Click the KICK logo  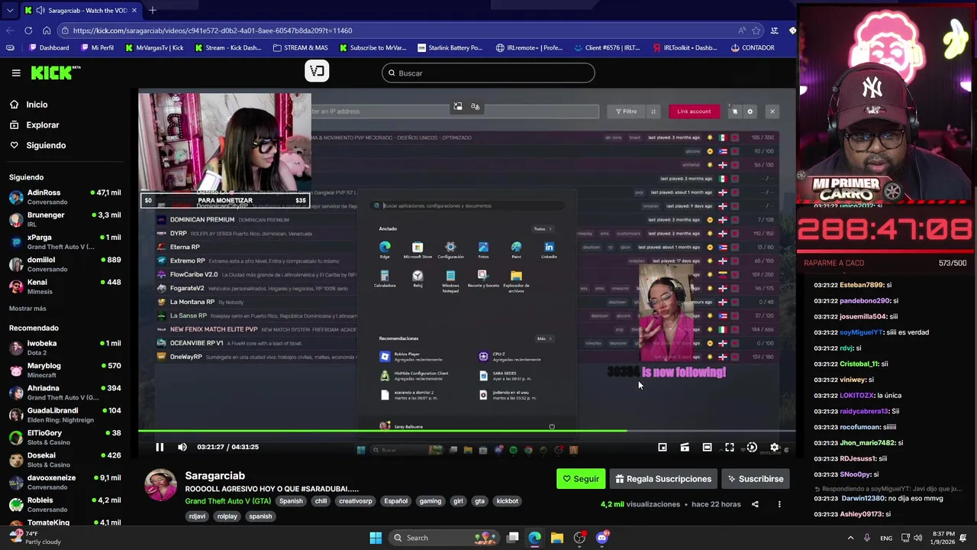[56, 73]
